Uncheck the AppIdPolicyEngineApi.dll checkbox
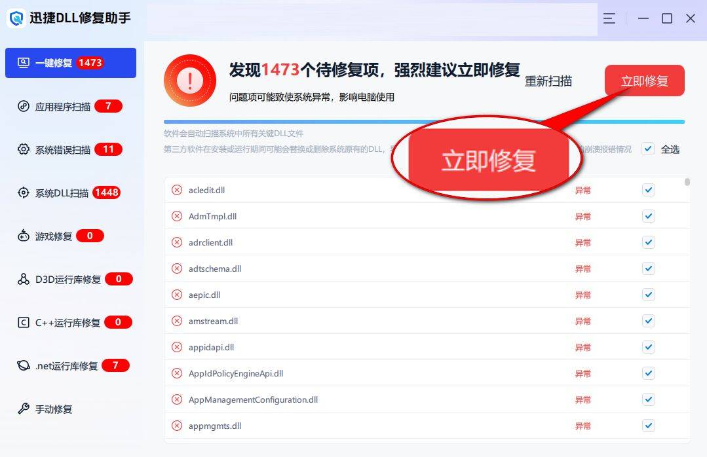Screen dimensions: 707x457 649,373
